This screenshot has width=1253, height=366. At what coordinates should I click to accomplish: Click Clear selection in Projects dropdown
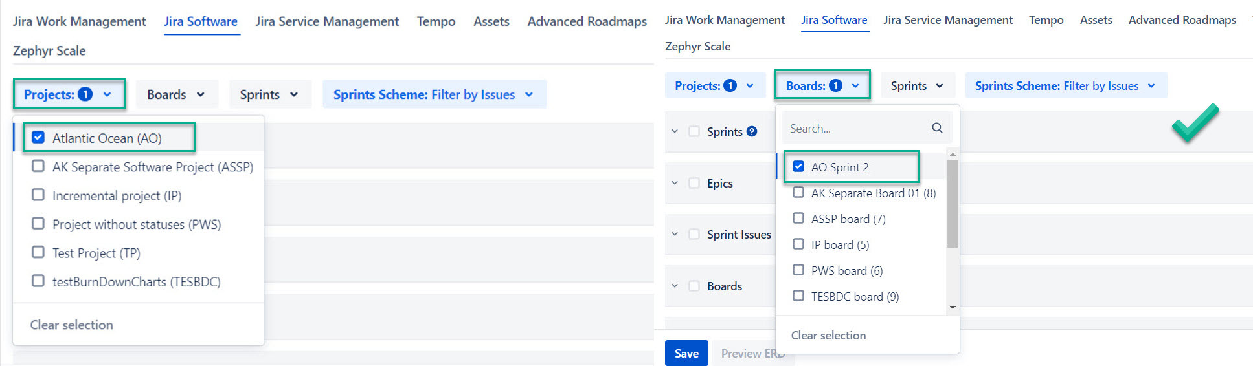pos(72,325)
